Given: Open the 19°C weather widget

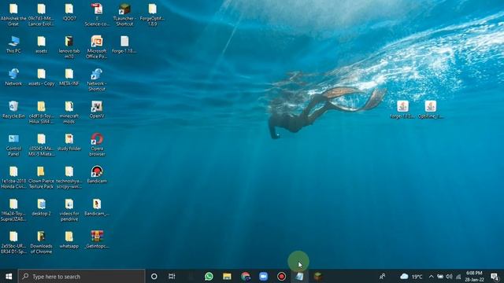Looking at the screenshot, I should (411, 276).
